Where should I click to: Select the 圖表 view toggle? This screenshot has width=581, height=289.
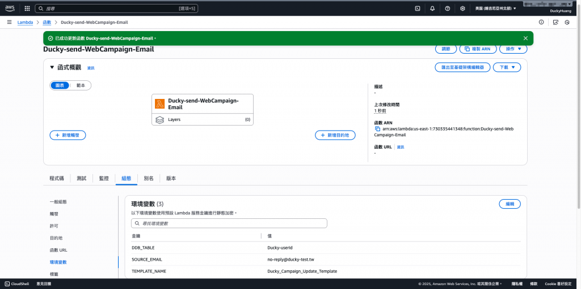pos(60,85)
